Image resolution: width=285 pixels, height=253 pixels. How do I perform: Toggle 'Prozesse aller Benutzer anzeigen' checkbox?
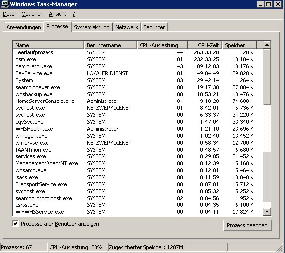pos(16,223)
